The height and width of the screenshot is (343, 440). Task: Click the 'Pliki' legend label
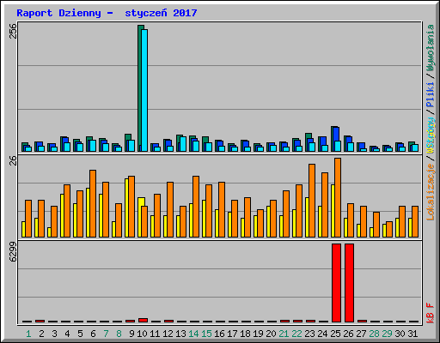pos(431,95)
